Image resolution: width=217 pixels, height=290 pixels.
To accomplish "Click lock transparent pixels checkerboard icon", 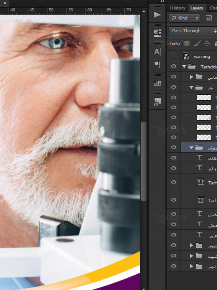I will click(x=187, y=44).
